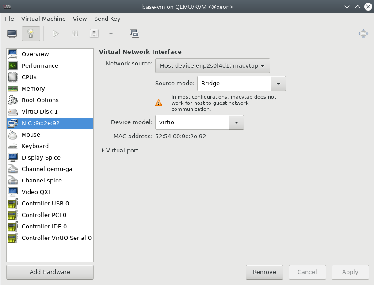The height and width of the screenshot is (285, 374).
Task: Open the Manage VM Snapshots icon
Action: tap(134, 34)
